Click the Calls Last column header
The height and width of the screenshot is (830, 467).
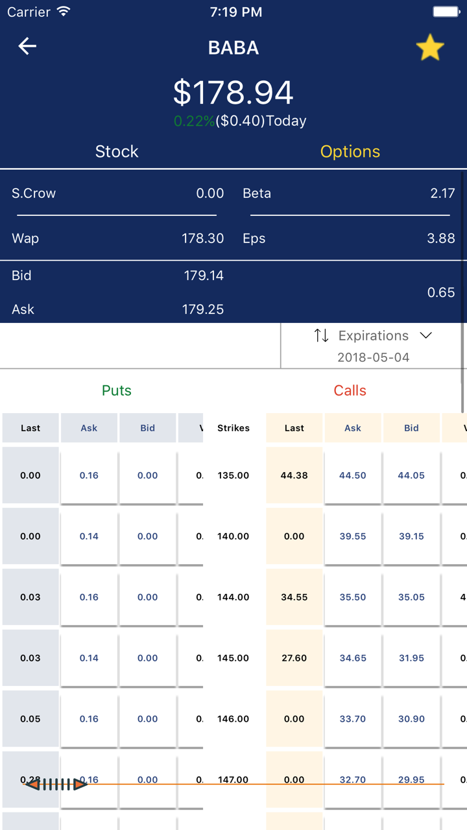click(x=294, y=428)
